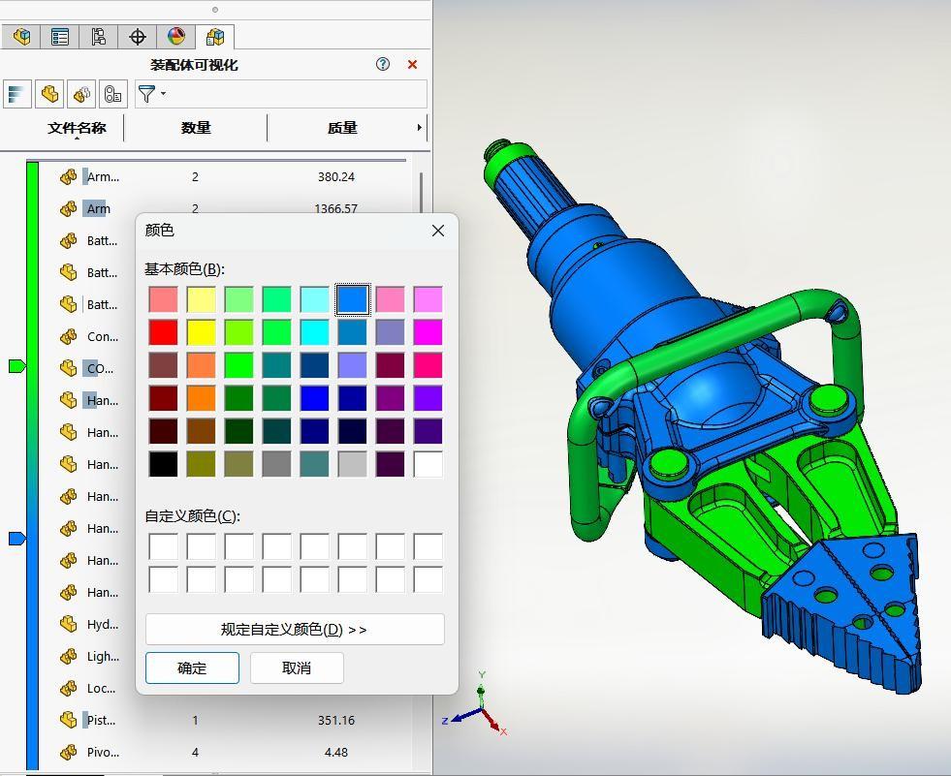Select the Loc... component row

pos(89,688)
